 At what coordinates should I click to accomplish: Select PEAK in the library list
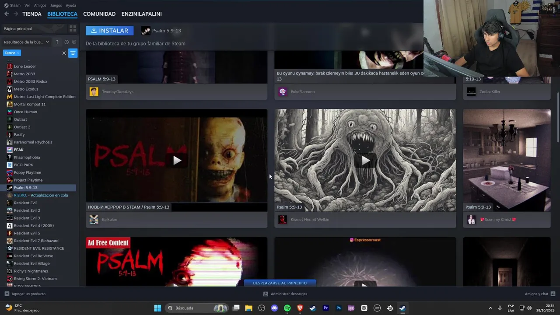point(19,150)
